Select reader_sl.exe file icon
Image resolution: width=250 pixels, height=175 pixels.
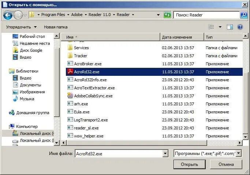(x=70, y=128)
